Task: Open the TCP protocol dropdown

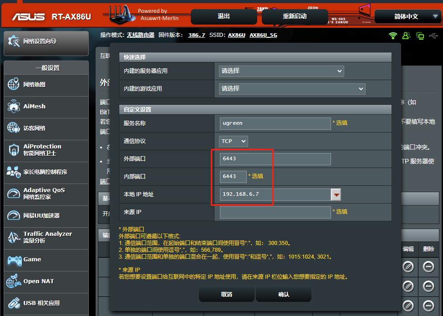Action: 233,141
